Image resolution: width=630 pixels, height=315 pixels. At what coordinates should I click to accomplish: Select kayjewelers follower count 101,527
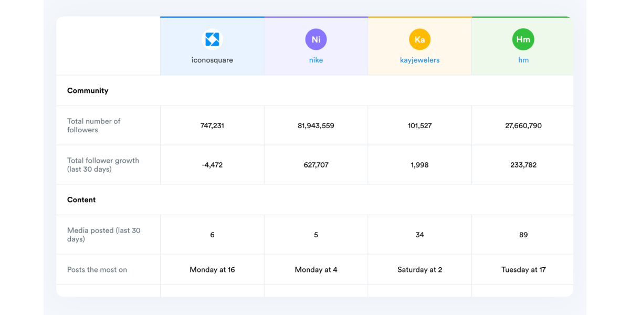419,125
